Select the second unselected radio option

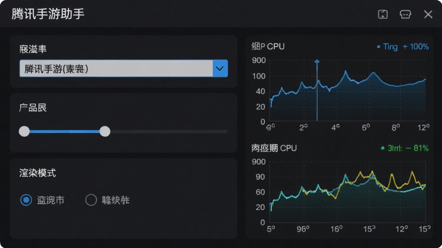pos(91,200)
